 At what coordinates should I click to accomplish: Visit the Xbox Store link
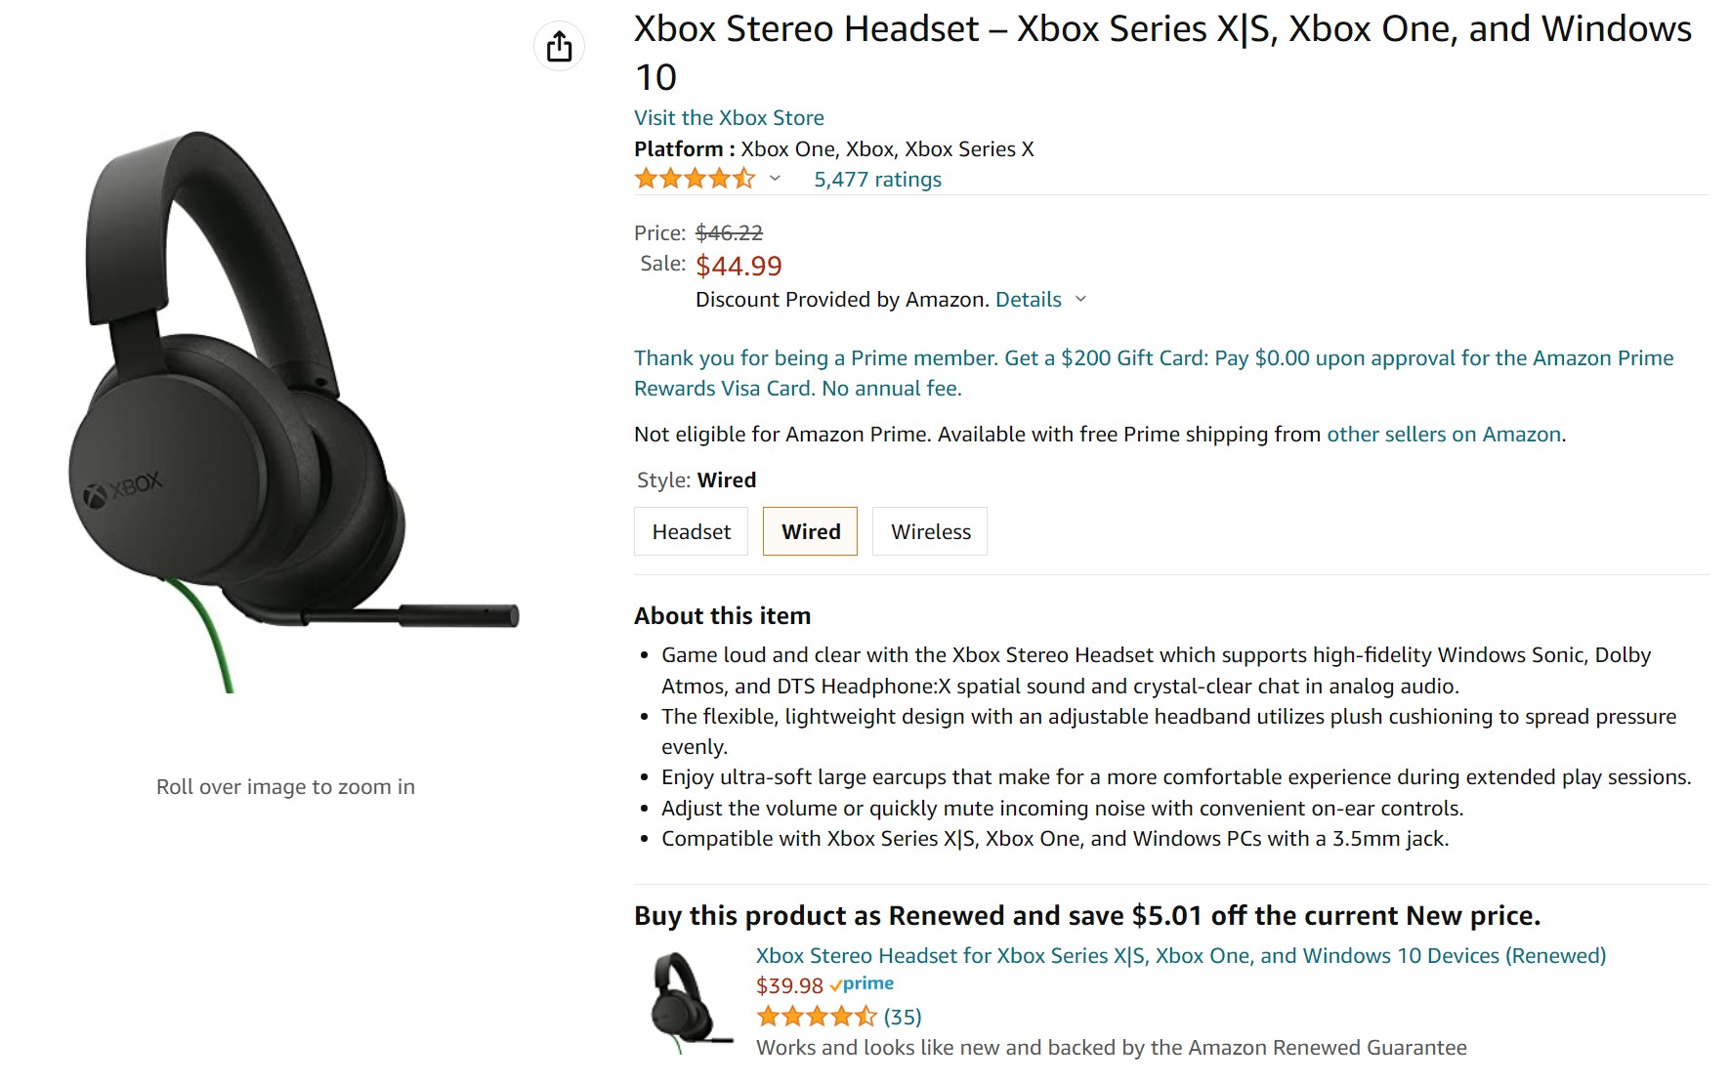coord(729,118)
